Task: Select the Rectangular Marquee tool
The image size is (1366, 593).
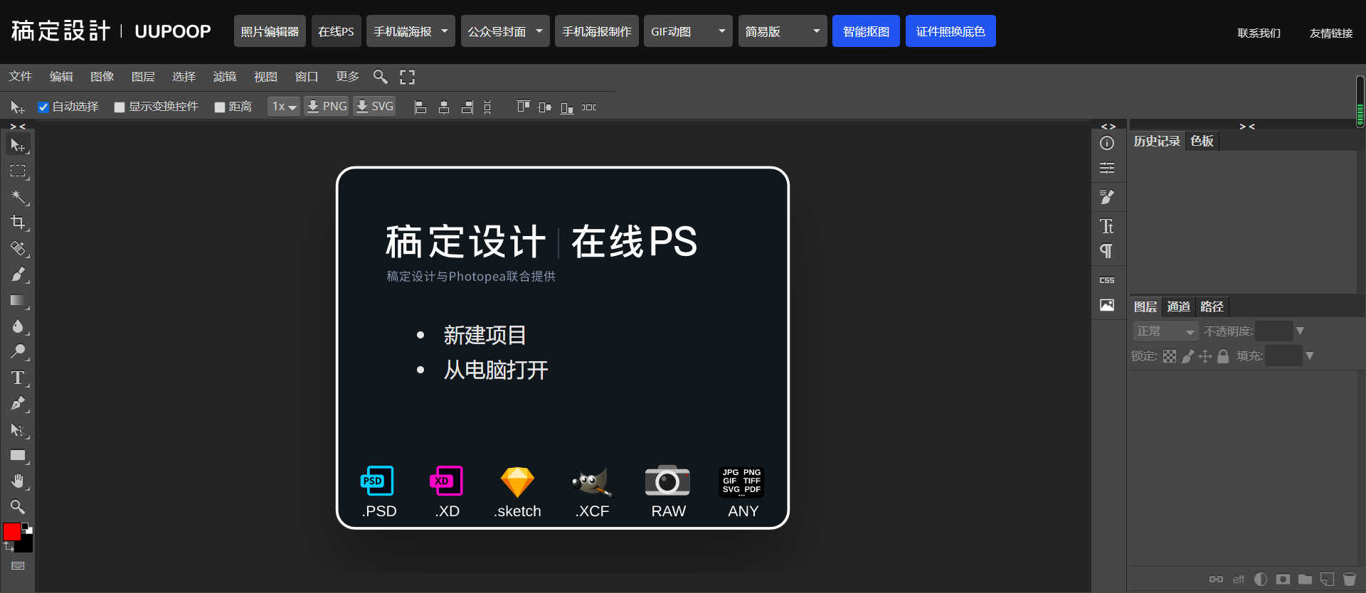Action: click(x=18, y=171)
